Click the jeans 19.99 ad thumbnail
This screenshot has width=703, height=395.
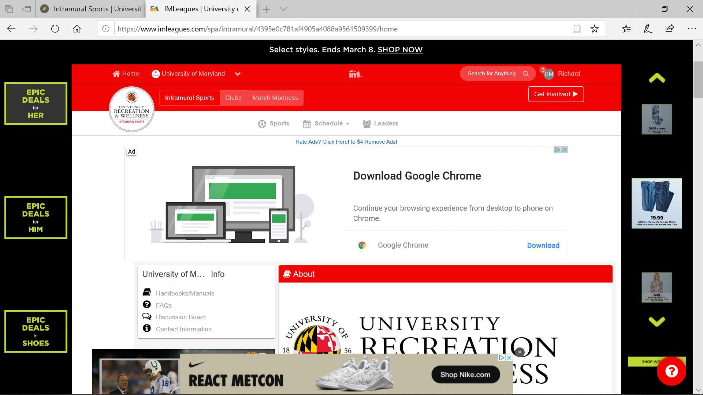coord(656,203)
